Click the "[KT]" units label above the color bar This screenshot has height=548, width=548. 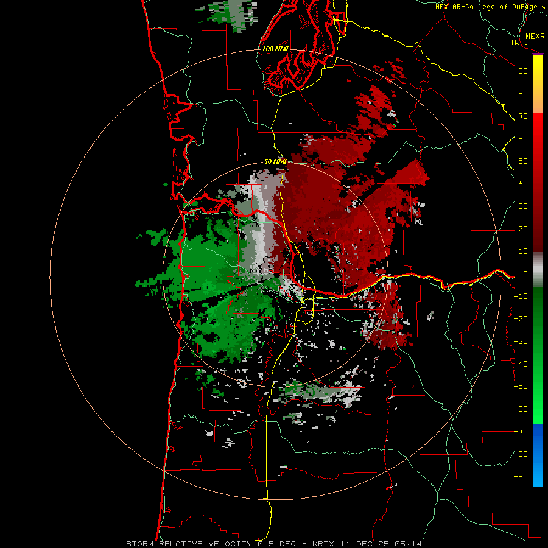coord(520,42)
